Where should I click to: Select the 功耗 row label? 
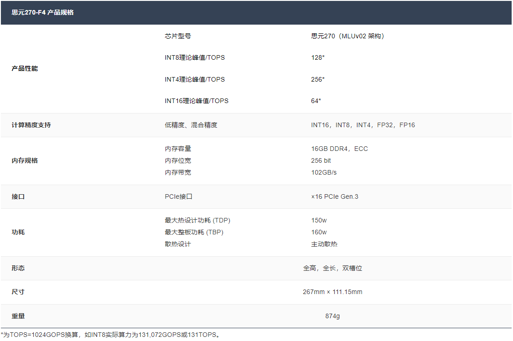18,232
